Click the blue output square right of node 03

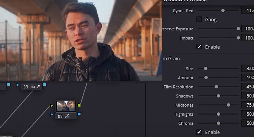pyautogui.click(x=45, y=85)
